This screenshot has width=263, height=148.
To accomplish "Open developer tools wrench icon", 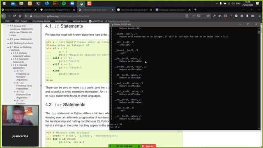I will click(x=215, y=16).
